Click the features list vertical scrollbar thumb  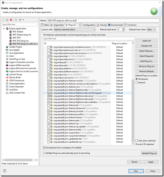[133, 111]
